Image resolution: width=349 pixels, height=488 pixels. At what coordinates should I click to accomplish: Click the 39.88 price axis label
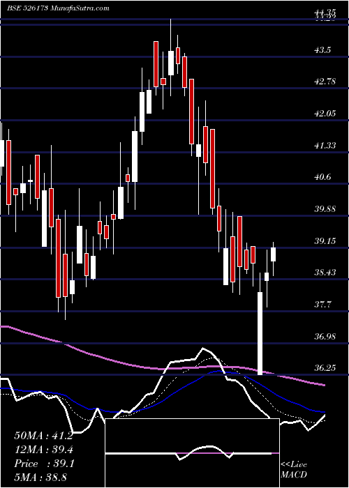[325, 209]
